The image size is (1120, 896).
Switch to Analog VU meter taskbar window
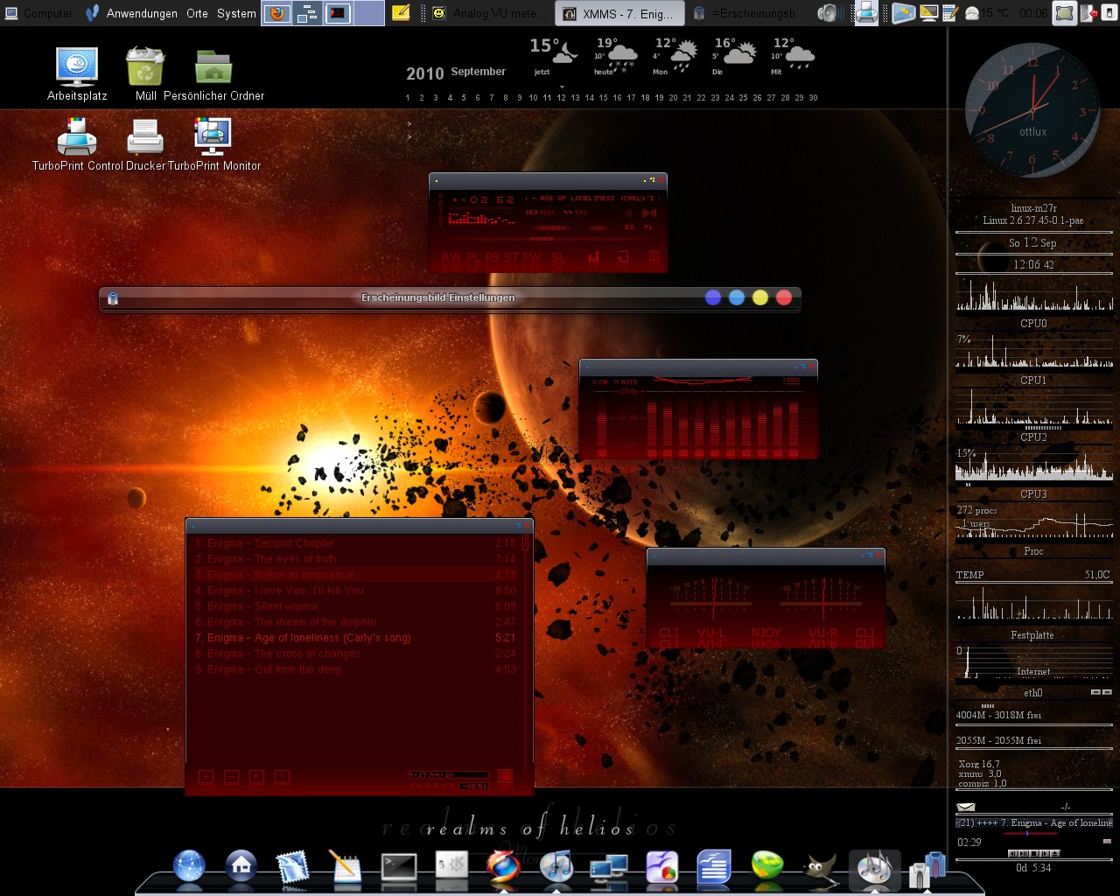coord(486,13)
